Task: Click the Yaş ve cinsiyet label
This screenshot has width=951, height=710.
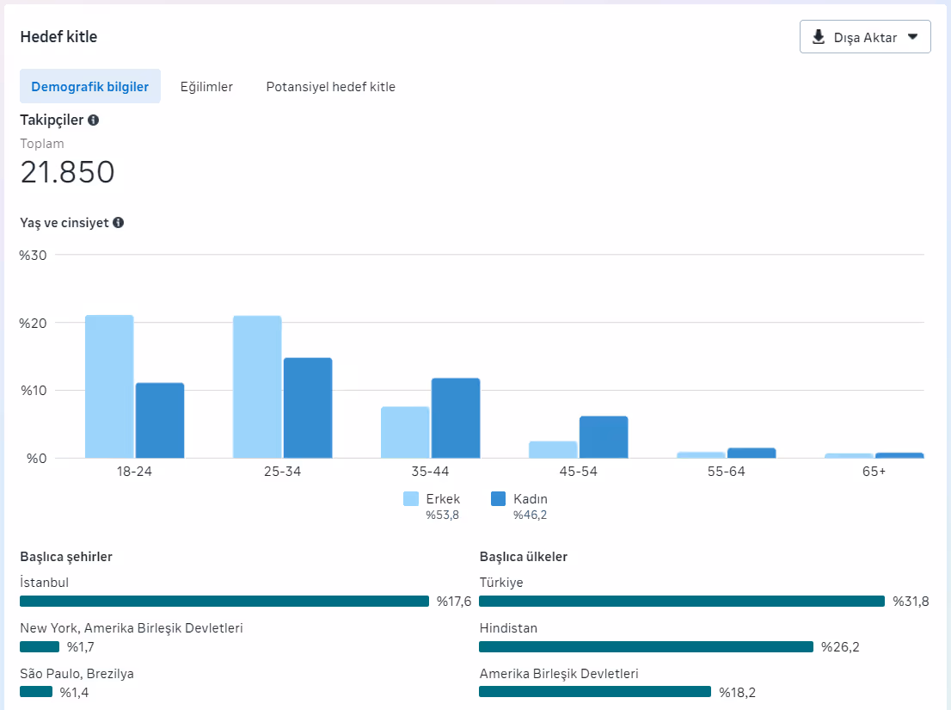Action: coord(64,223)
